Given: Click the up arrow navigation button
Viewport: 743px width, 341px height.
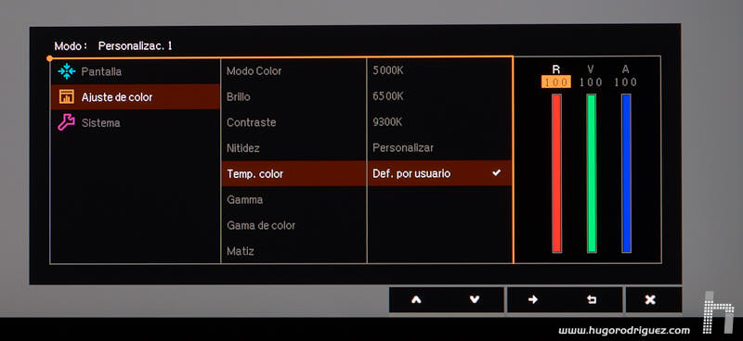Looking at the screenshot, I should pyautogui.click(x=416, y=299).
